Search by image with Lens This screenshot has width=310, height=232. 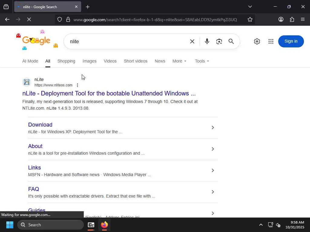219,41
